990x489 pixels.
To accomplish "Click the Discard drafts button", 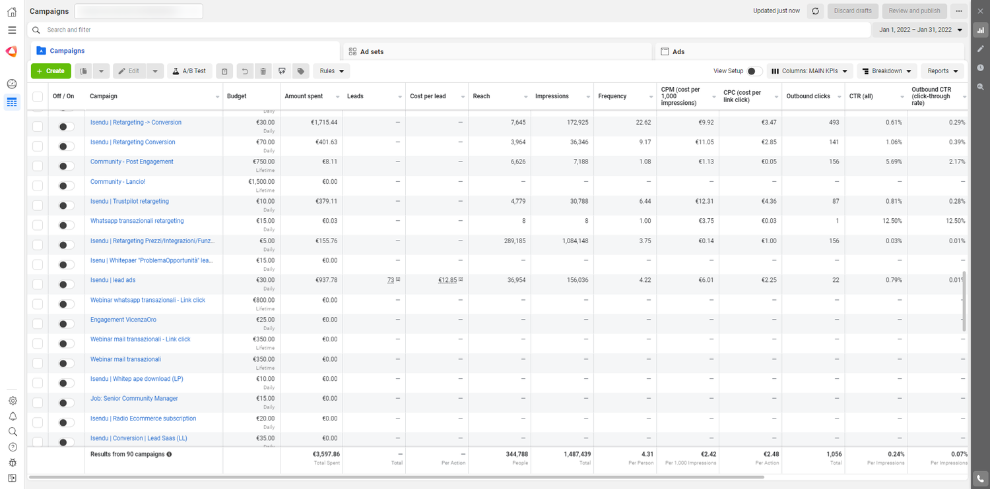I will [x=853, y=11].
